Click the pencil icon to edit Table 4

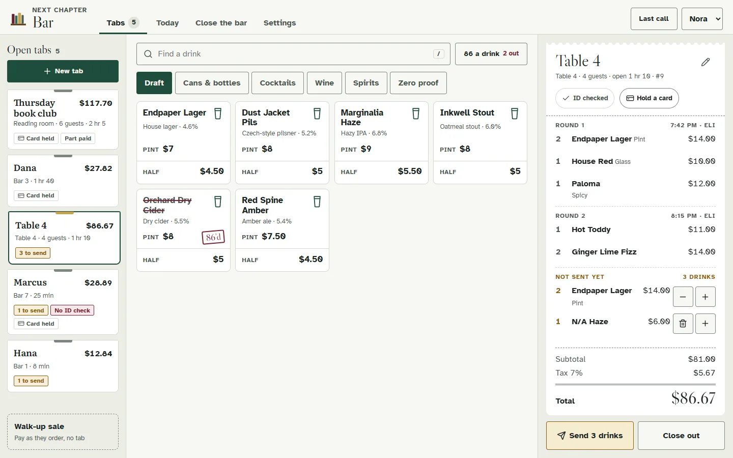(706, 62)
